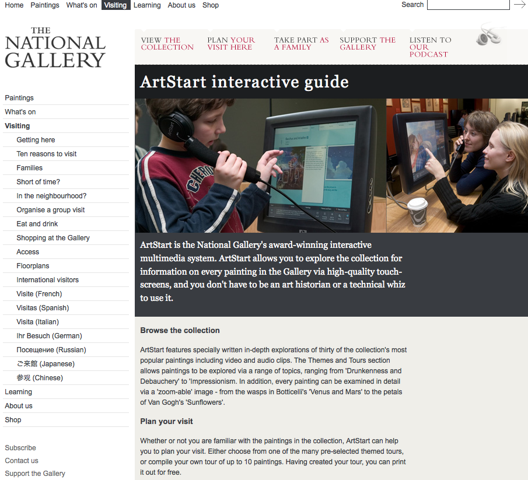The height and width of the screenshot is (480, 528).
Task: Click the Subscribe link
Action: [20, 448]
